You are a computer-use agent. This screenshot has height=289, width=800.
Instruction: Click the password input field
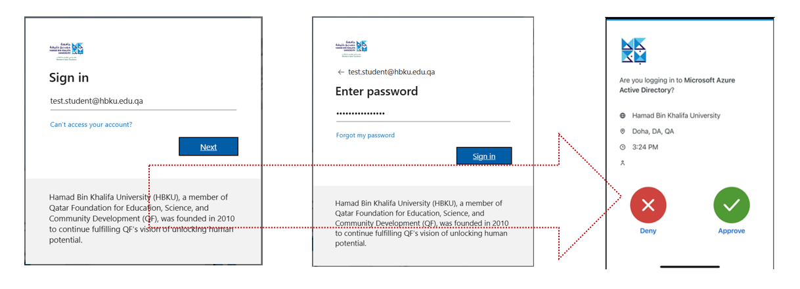pos(423,114)
